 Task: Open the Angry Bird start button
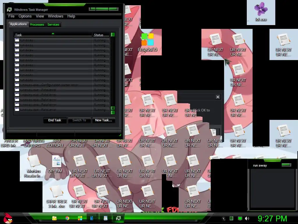[8, 218]
